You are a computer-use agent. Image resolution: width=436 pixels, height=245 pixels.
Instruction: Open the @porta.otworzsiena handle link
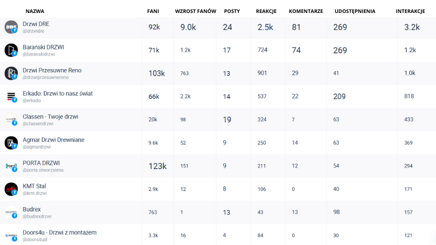[43, 170]
